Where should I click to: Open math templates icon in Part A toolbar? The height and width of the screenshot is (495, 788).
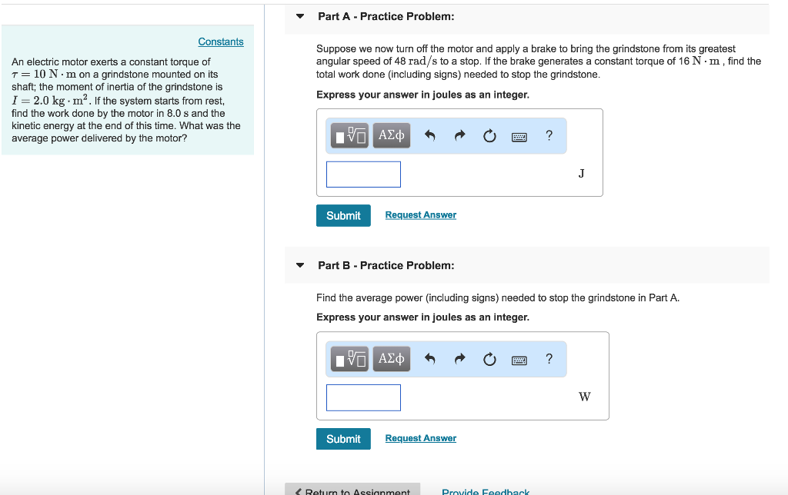(350, 135)
